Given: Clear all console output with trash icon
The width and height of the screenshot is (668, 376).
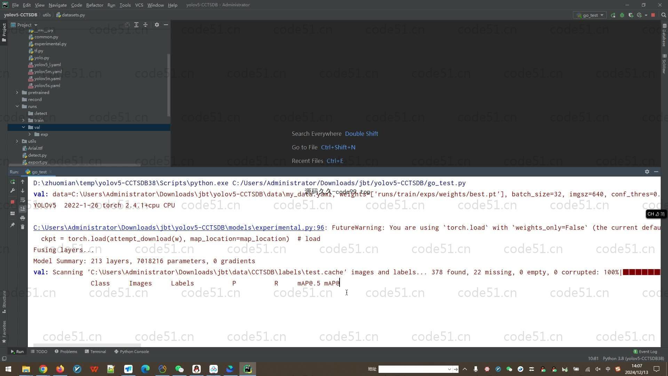Looking at the screenshot, I should [x=23, y=227].
